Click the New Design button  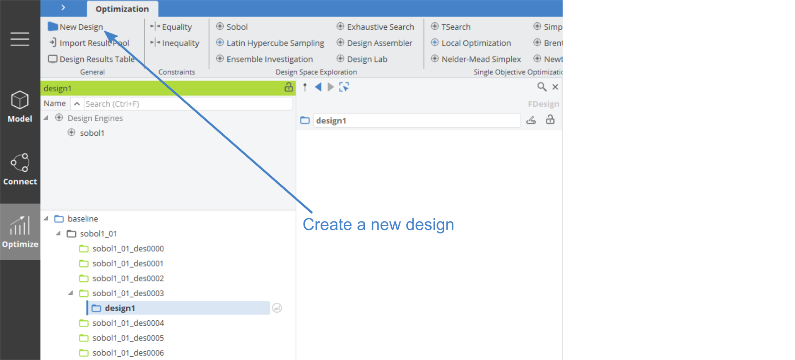click(75, 27)
